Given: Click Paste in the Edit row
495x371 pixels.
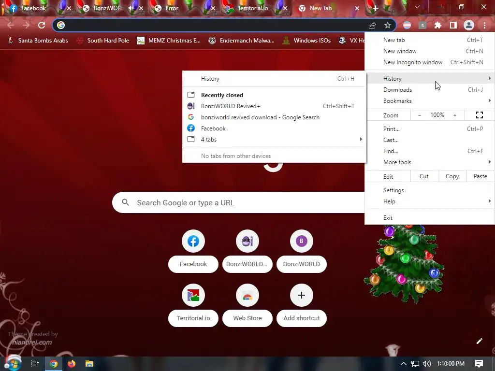Looking at the screenshot, I should [x=480, y=176].
